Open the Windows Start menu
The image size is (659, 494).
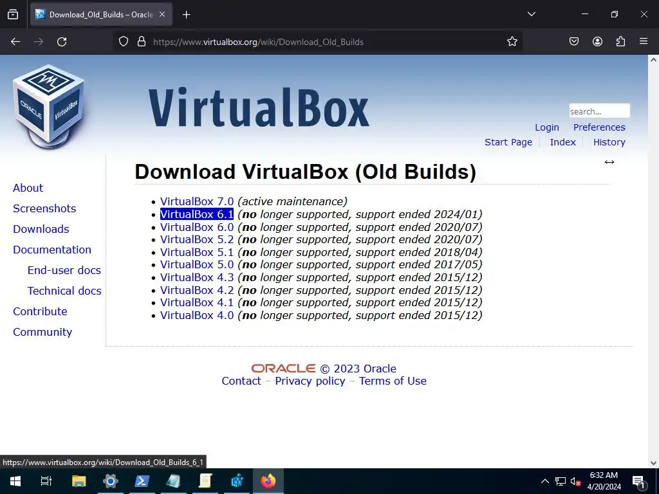[x=15, y=481]
